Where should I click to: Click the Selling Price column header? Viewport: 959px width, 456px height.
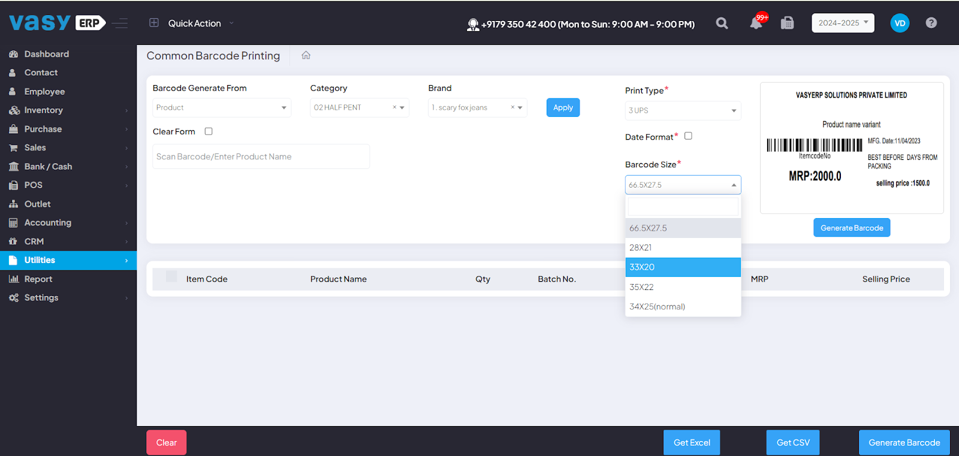(886, 279)
